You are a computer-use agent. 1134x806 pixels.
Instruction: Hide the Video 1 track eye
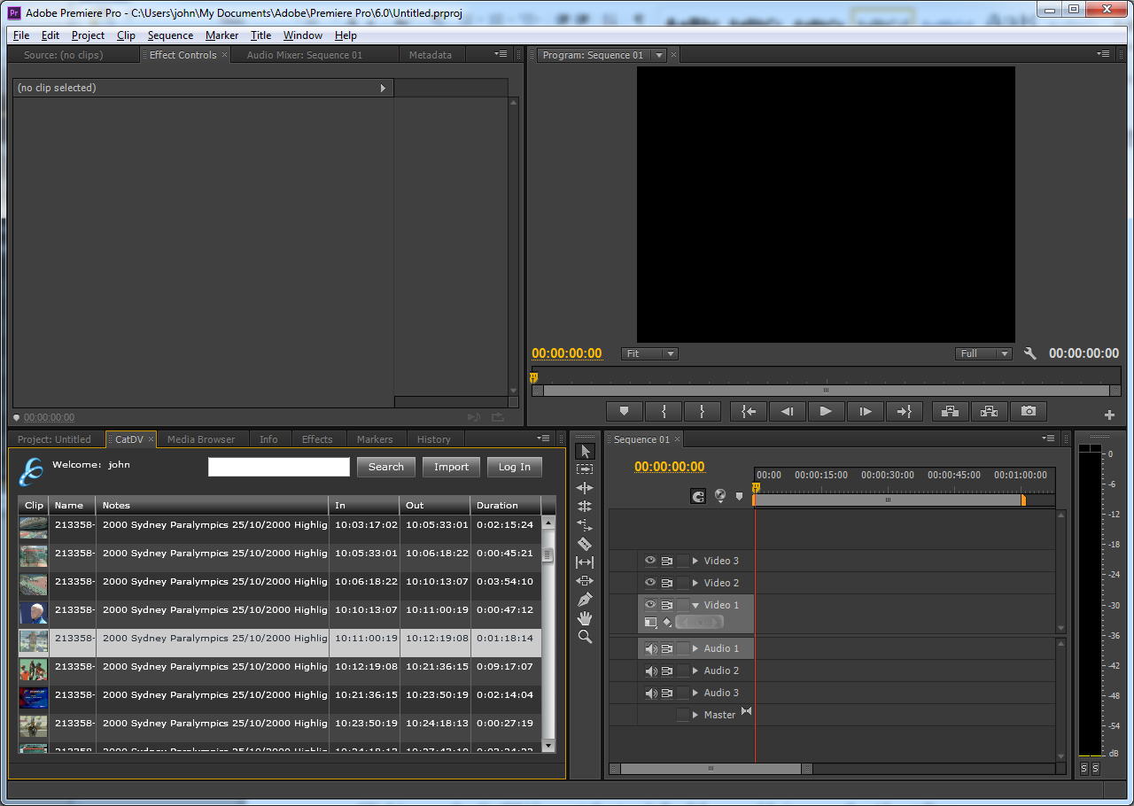point(650,605)
